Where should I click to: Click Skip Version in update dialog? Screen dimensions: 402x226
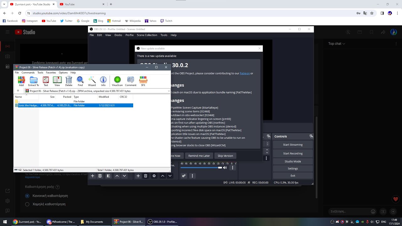[225, 156]
